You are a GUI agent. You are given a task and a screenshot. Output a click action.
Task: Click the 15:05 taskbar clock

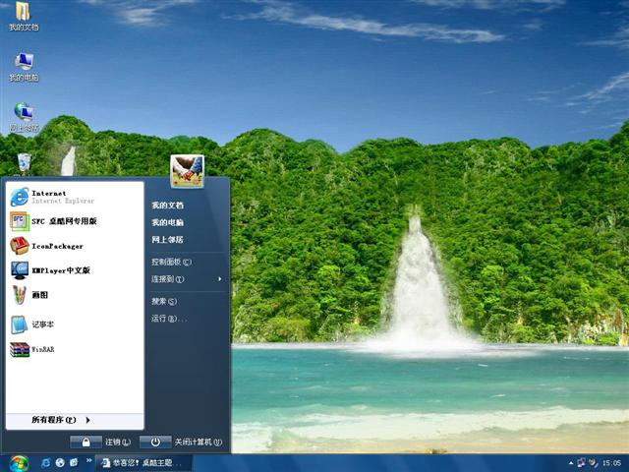pyautogui.click(x=611, y=463)
